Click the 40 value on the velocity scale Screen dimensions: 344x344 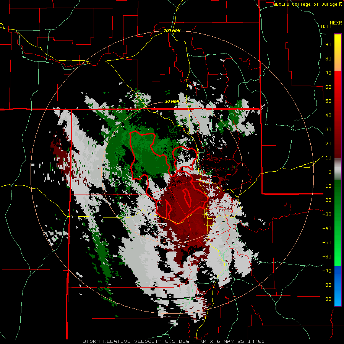[x=328, y=115]
